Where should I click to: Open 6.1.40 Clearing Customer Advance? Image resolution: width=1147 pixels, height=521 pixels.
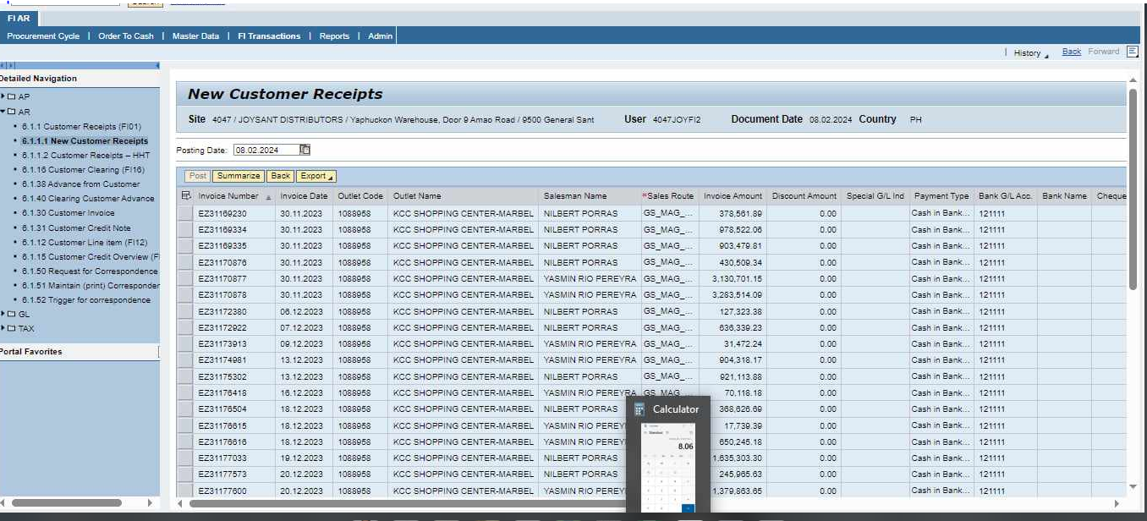(x=88, y=198)
